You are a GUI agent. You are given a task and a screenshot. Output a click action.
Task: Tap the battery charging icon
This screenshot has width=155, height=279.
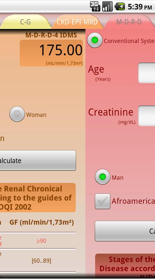coord(120,7)
